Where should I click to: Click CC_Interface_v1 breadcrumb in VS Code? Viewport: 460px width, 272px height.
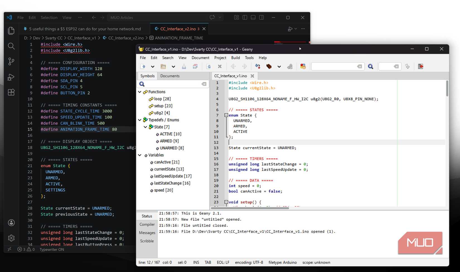pyautogui.click(x=82, y=38)
